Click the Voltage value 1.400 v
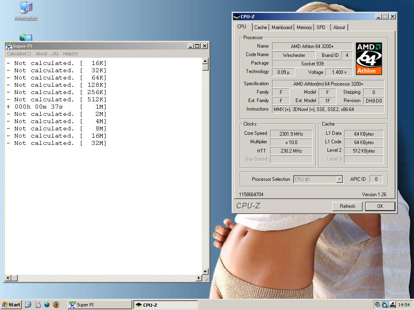 tap(339, 72)
